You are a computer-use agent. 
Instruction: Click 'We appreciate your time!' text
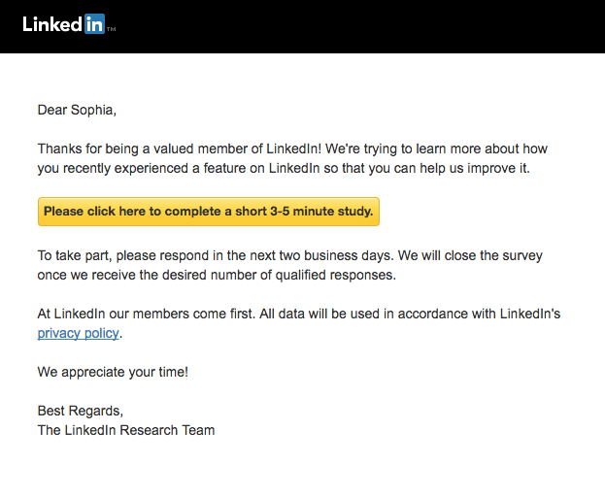coord(113,372)
